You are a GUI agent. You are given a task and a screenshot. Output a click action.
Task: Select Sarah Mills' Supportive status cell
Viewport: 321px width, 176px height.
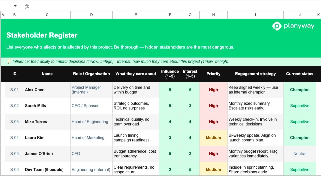coord(300,106)
